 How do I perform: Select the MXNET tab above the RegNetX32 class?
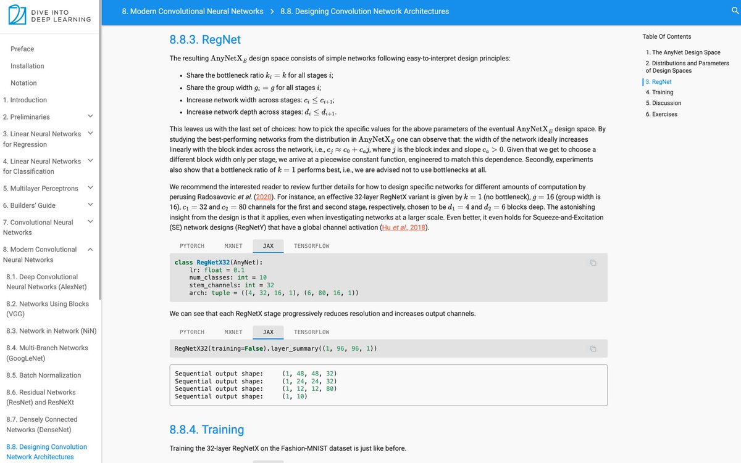tap(233, 246)
